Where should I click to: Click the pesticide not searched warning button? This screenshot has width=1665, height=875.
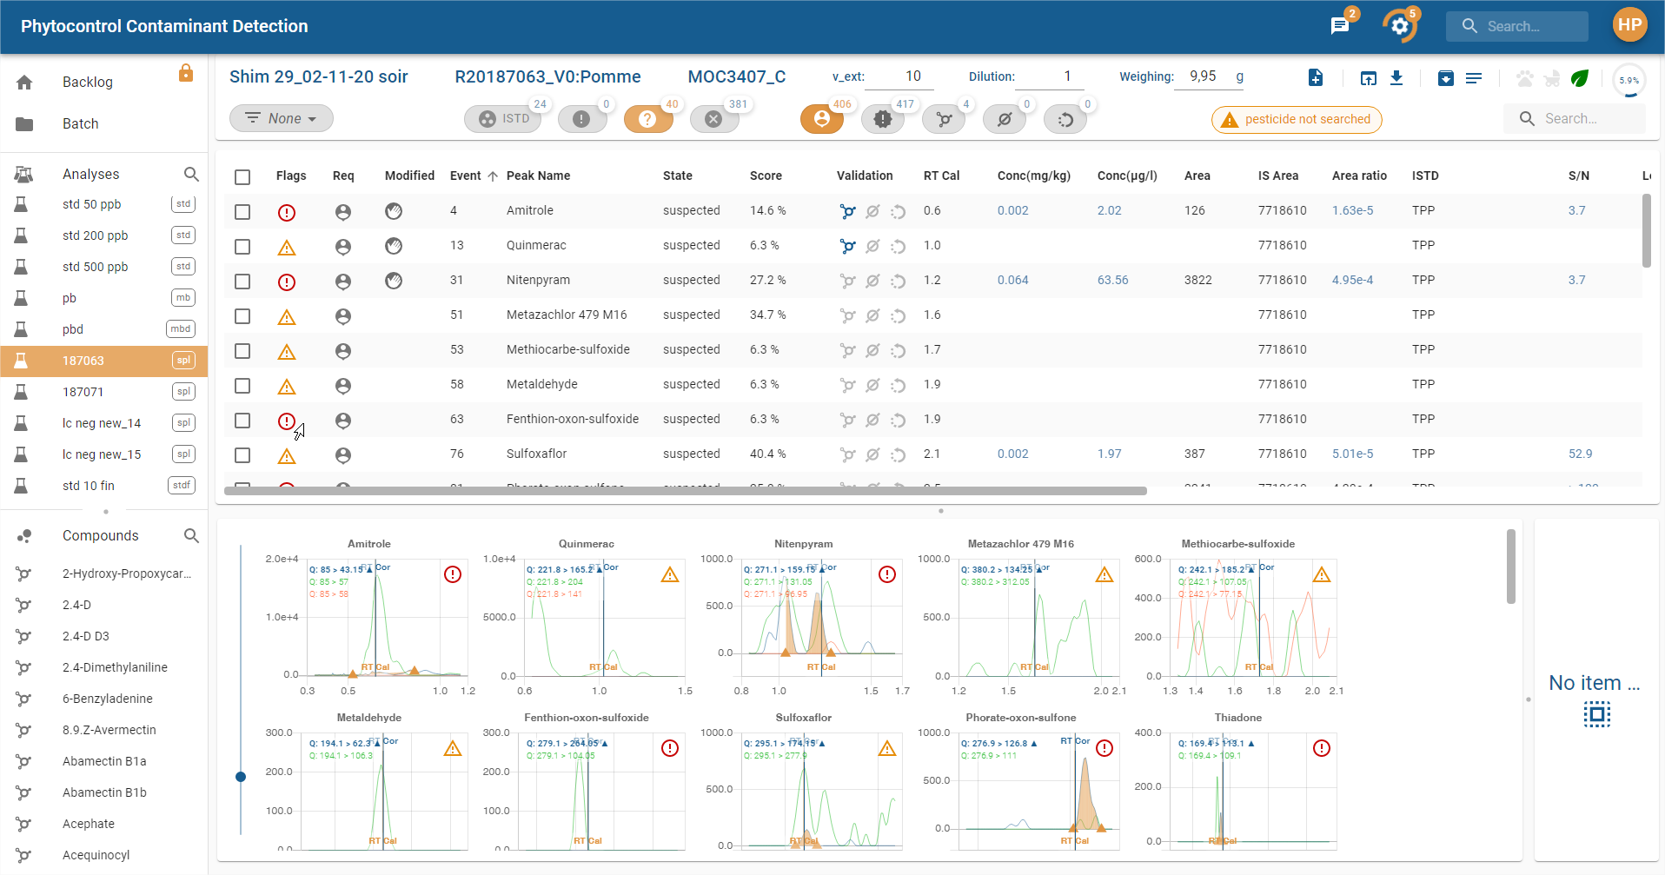(1297, 120)
